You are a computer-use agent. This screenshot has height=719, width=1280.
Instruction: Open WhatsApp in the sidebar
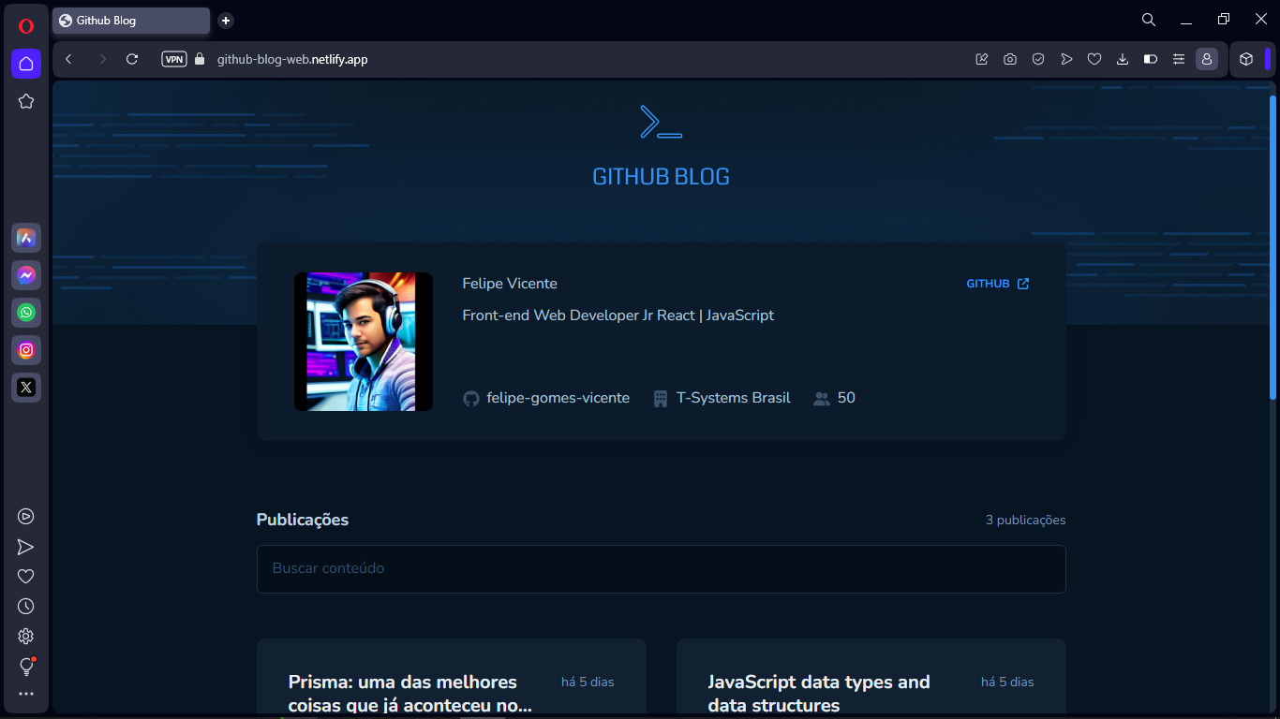[x=26, y=313]
